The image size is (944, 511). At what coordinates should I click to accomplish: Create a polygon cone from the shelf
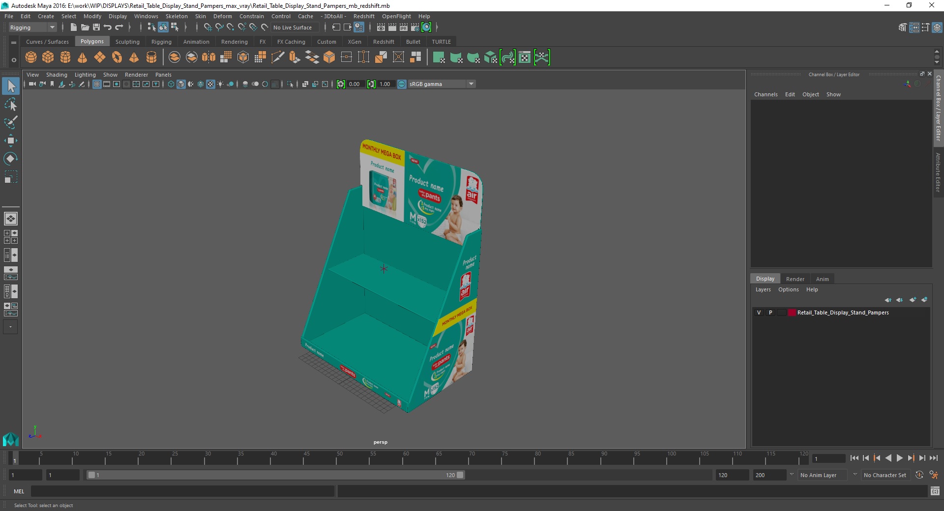click(83, 57)
